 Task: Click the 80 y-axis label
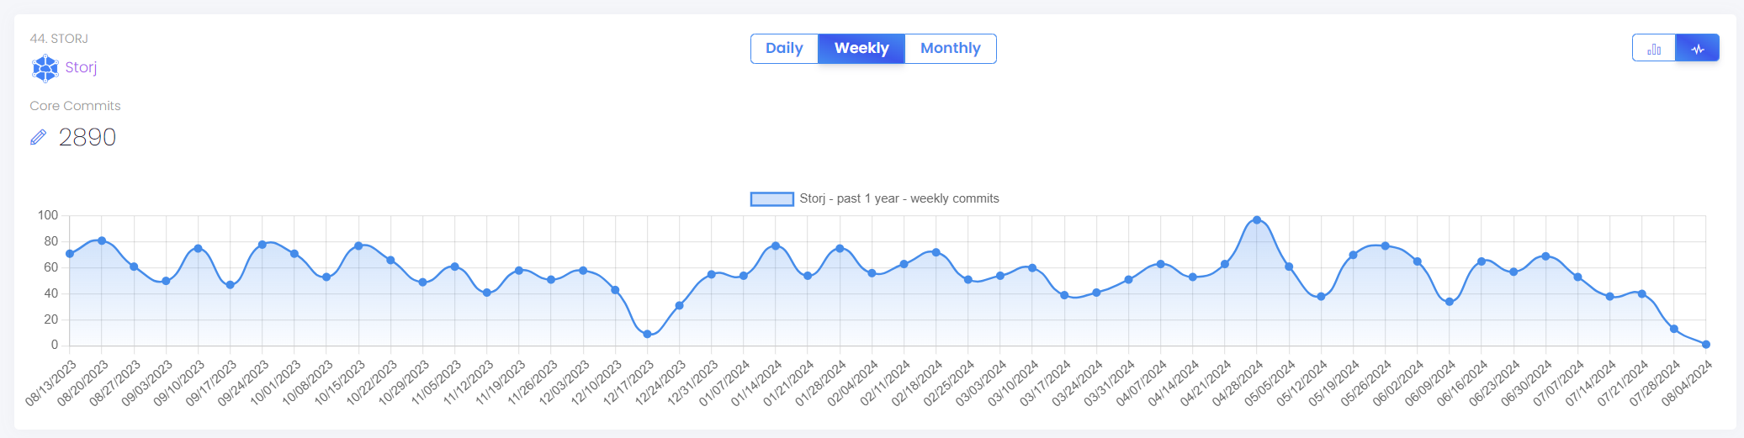(x=51, y=241)
